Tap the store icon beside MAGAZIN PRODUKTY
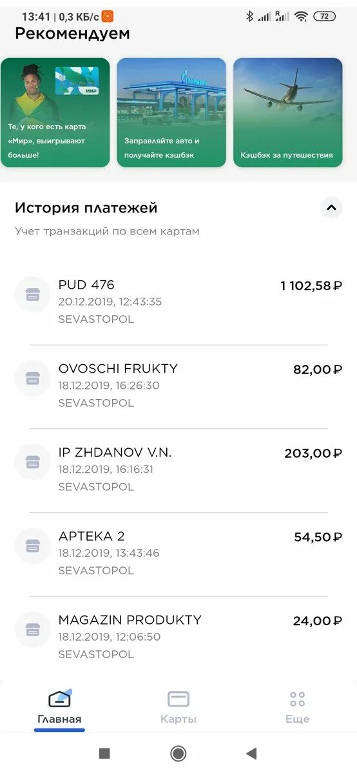 32,630
